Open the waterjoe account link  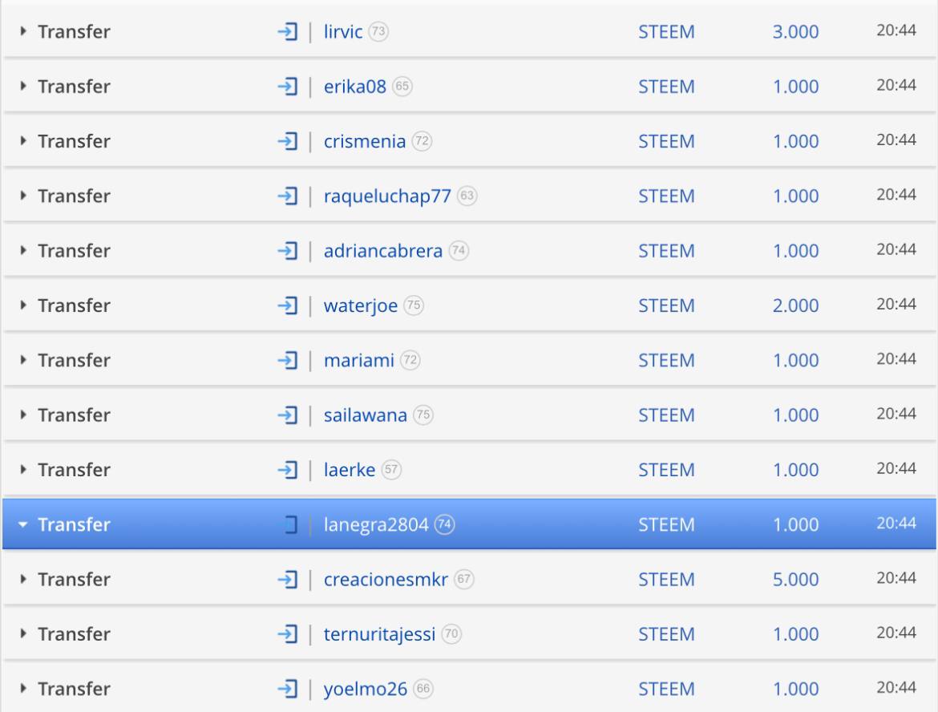(x=360, y=306)
